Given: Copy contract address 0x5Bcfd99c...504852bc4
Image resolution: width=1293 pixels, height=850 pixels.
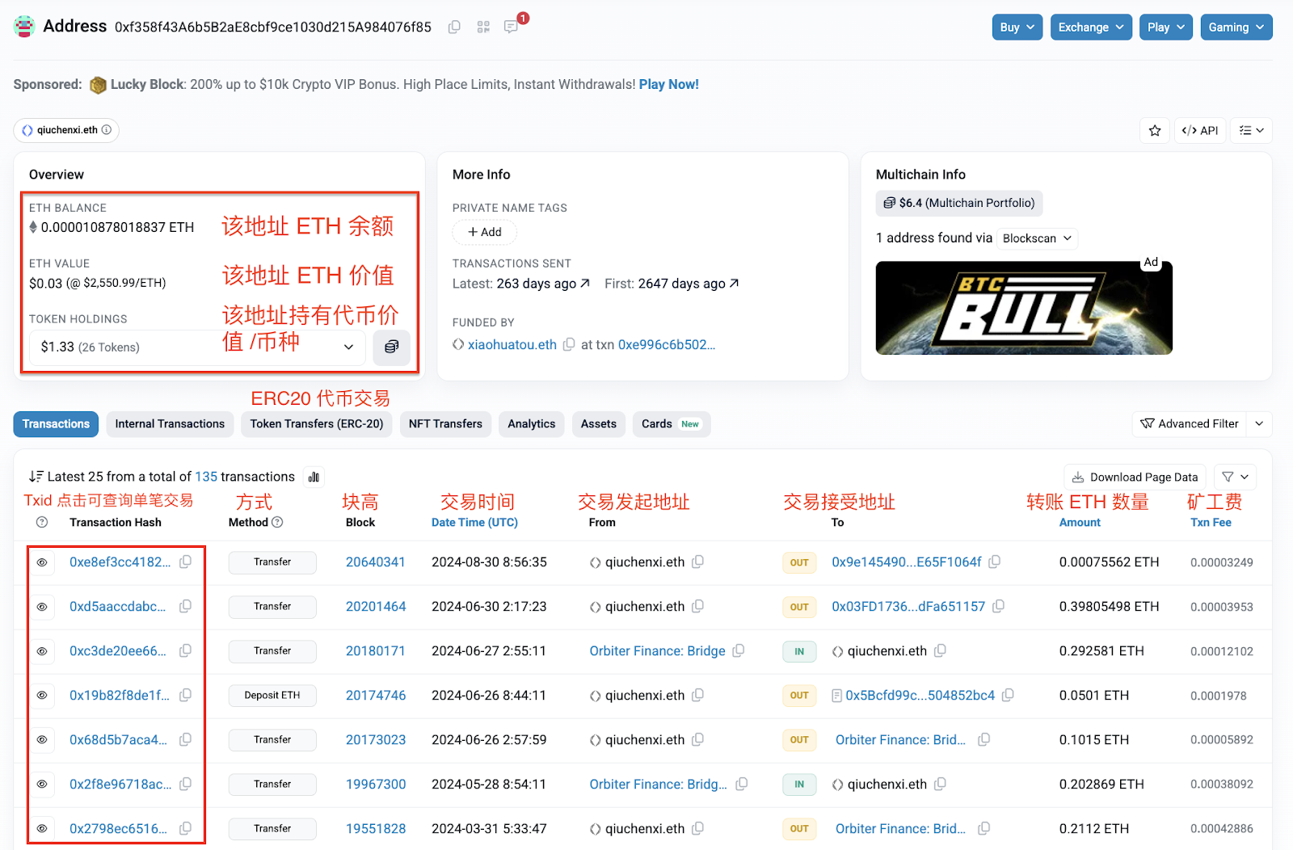Looking at the screenshot, I should click(x=1008, y=695).
